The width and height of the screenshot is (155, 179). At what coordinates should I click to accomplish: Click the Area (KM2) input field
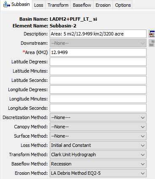click(98, 52)
